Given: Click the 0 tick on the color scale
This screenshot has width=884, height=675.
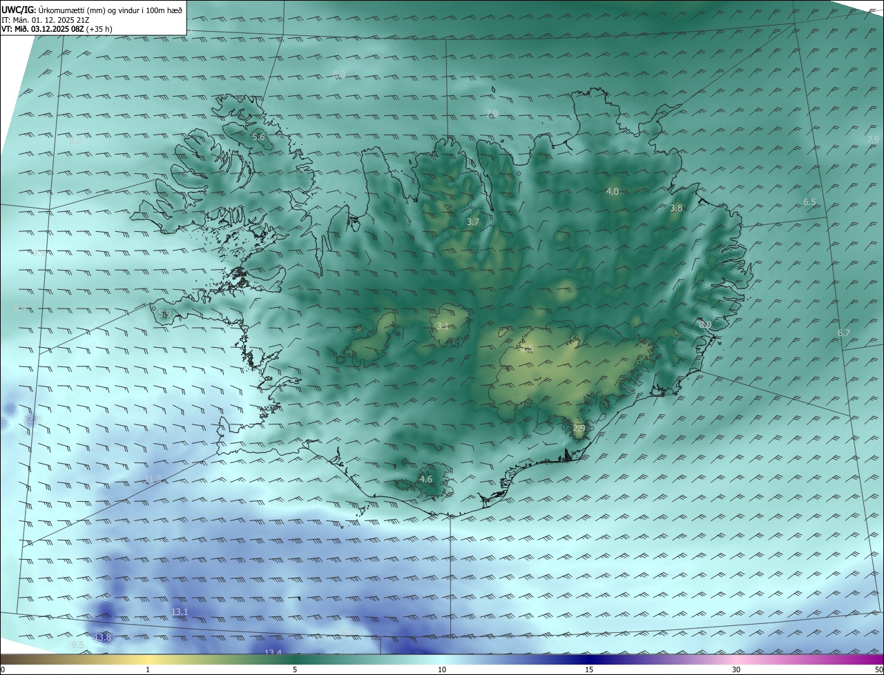Looking at the screenshot, I should click(3, 669).
